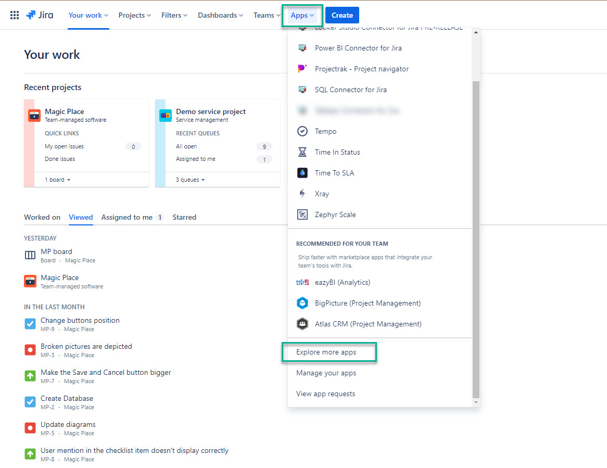607x468 pixels.
Task: Select the eazyBI Analytics recommended app
Action: click(x=341, y=282)
